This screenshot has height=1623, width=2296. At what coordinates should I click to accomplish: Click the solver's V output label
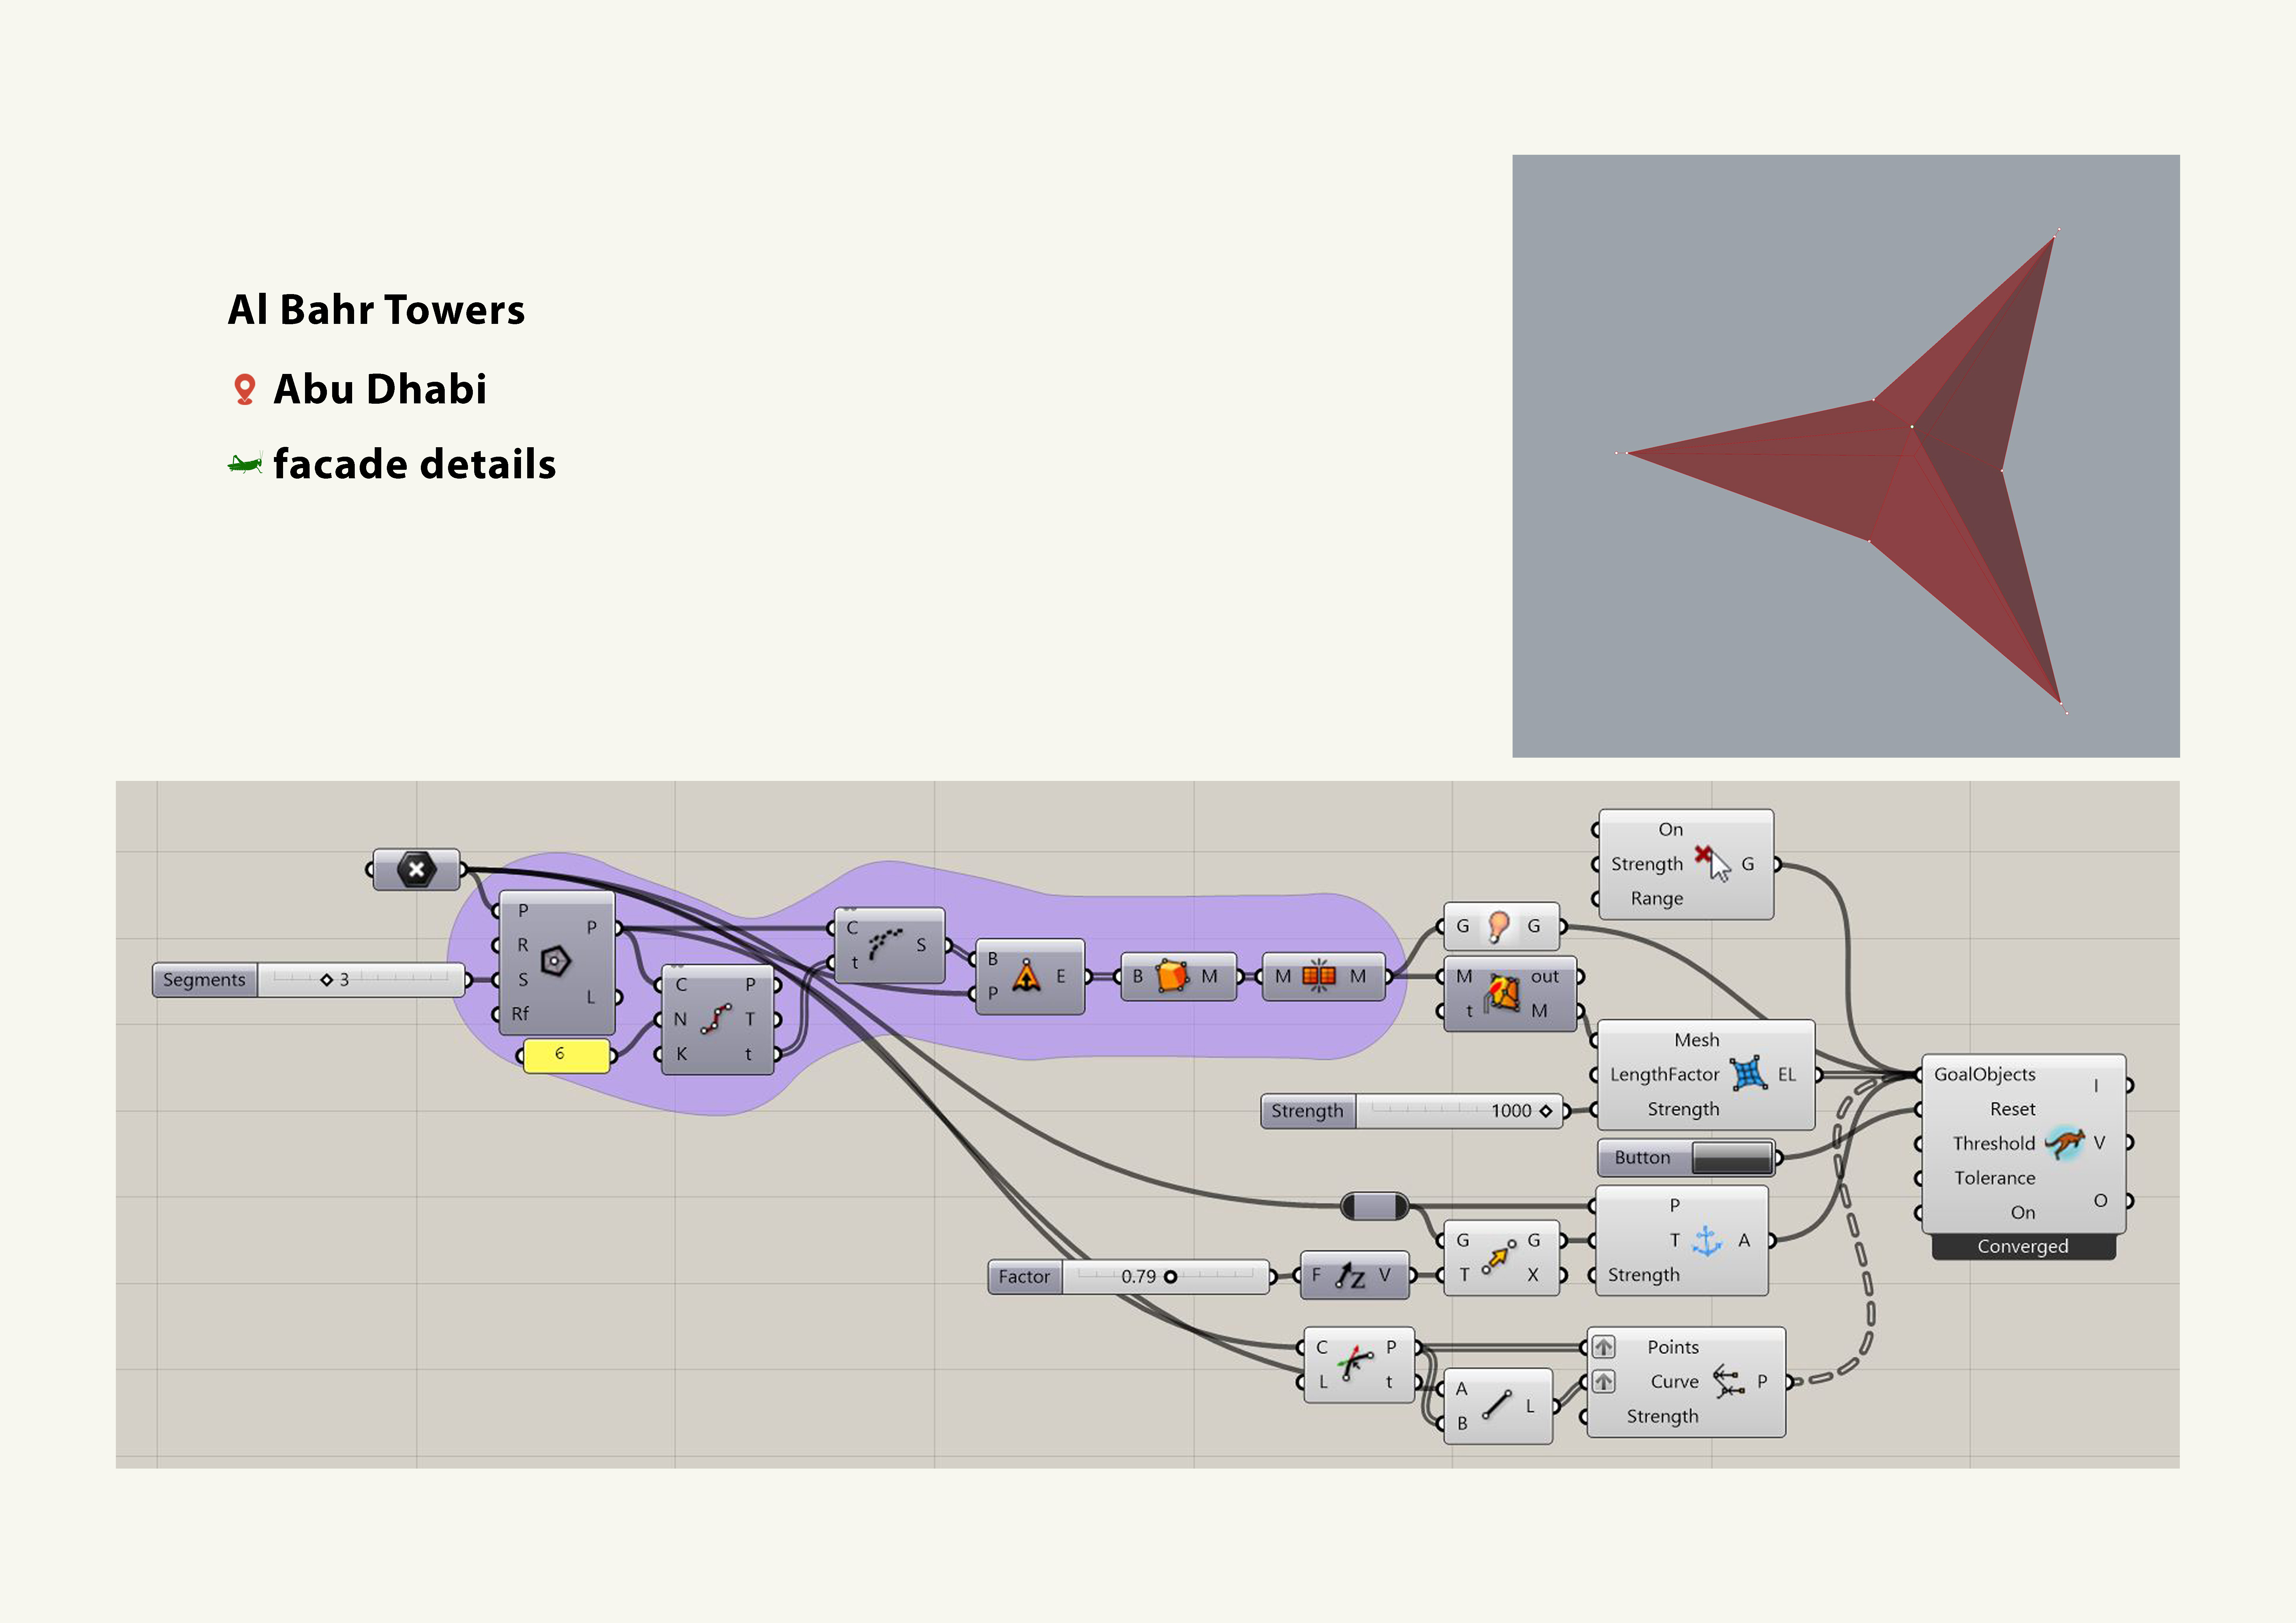tap(2099, 1143)
